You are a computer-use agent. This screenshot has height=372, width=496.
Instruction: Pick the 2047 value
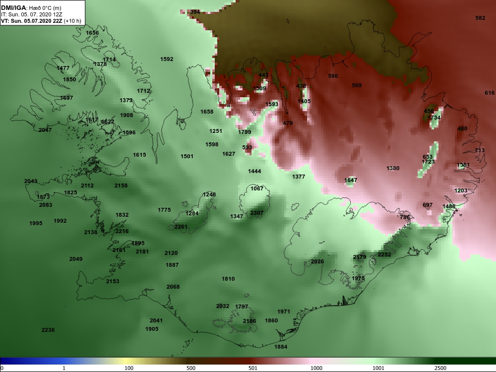(45, 130)
